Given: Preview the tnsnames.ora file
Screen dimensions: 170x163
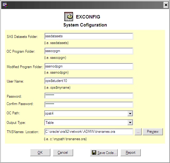Looking at the screenshot, I should pos(153,132).
